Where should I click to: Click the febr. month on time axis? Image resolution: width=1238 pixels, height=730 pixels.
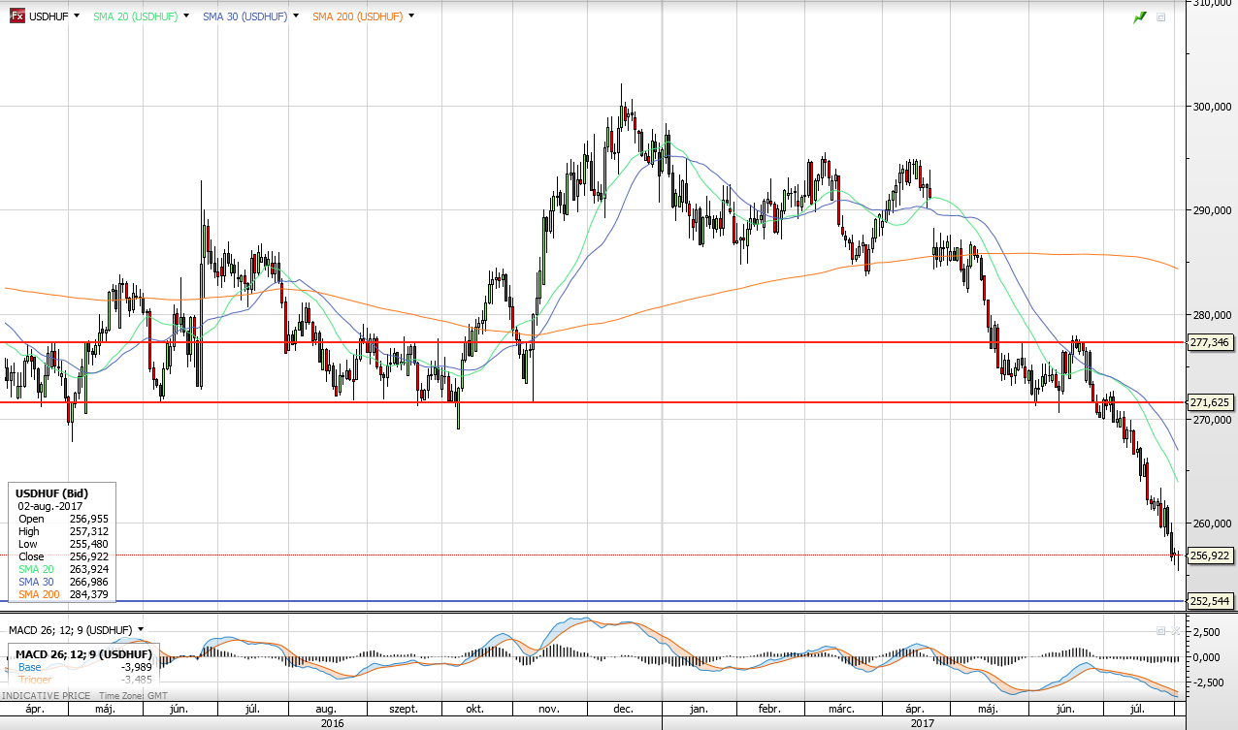pyautogui.click(x=769, y=709)
